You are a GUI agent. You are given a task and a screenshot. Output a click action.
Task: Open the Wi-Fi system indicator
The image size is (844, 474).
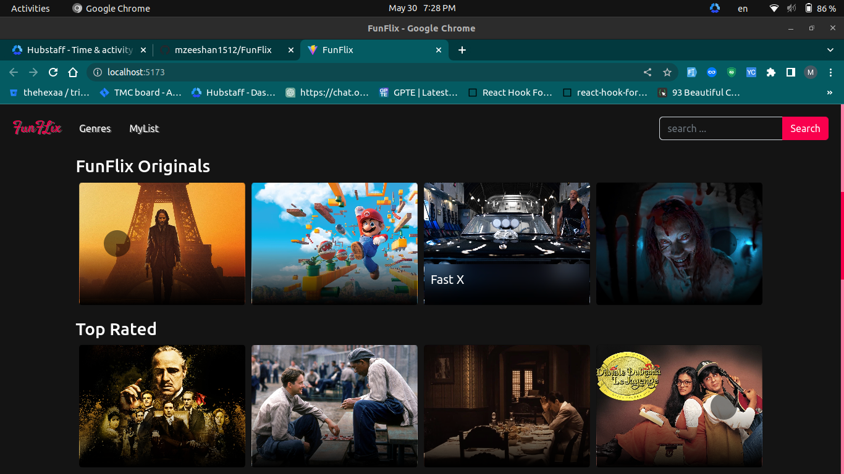tap(774, 8)
